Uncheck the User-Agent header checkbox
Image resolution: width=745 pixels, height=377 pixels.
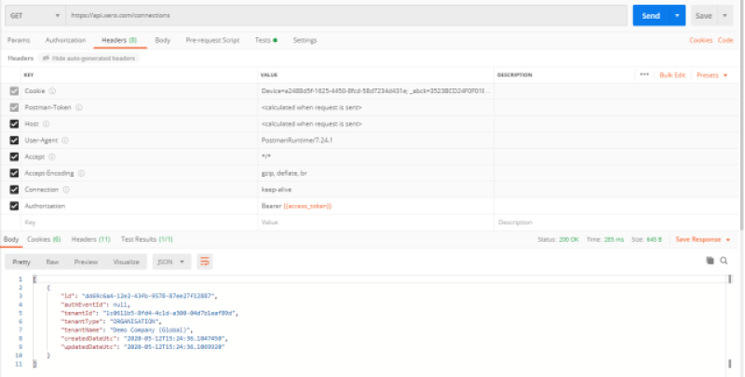(14, 141)
